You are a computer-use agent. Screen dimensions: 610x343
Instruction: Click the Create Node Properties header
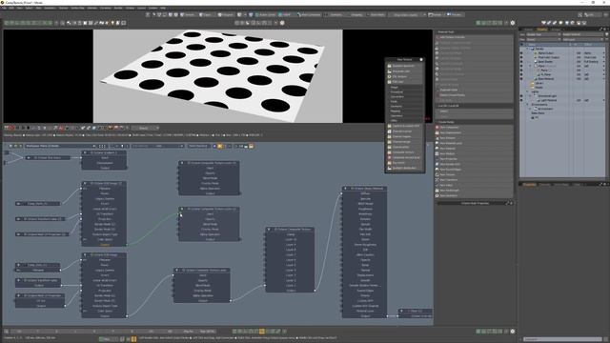click(475, 203)
